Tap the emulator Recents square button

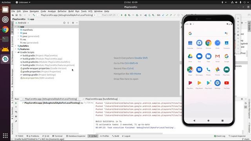click(222, 121)
